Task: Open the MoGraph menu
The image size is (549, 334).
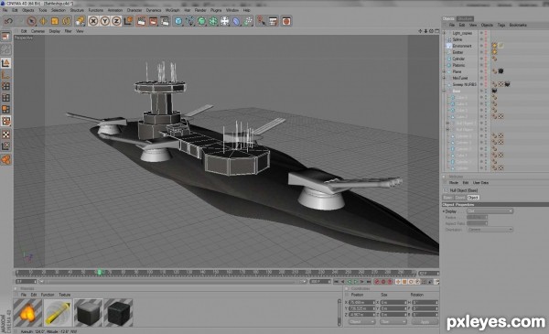Action: 172,10
